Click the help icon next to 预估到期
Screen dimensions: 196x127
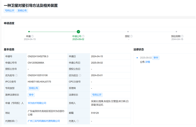point(182,36)
